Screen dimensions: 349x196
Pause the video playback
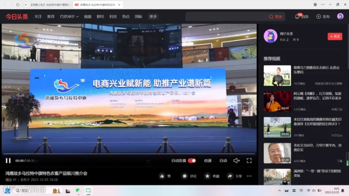coord(8,160)
